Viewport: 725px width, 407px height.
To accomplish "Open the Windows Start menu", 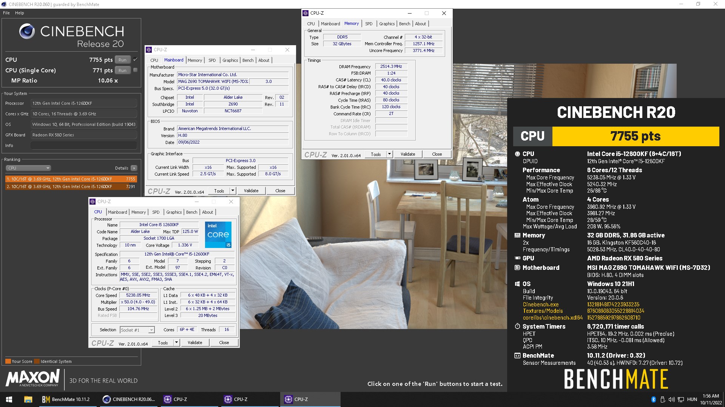I will click(x=9, y=399).
